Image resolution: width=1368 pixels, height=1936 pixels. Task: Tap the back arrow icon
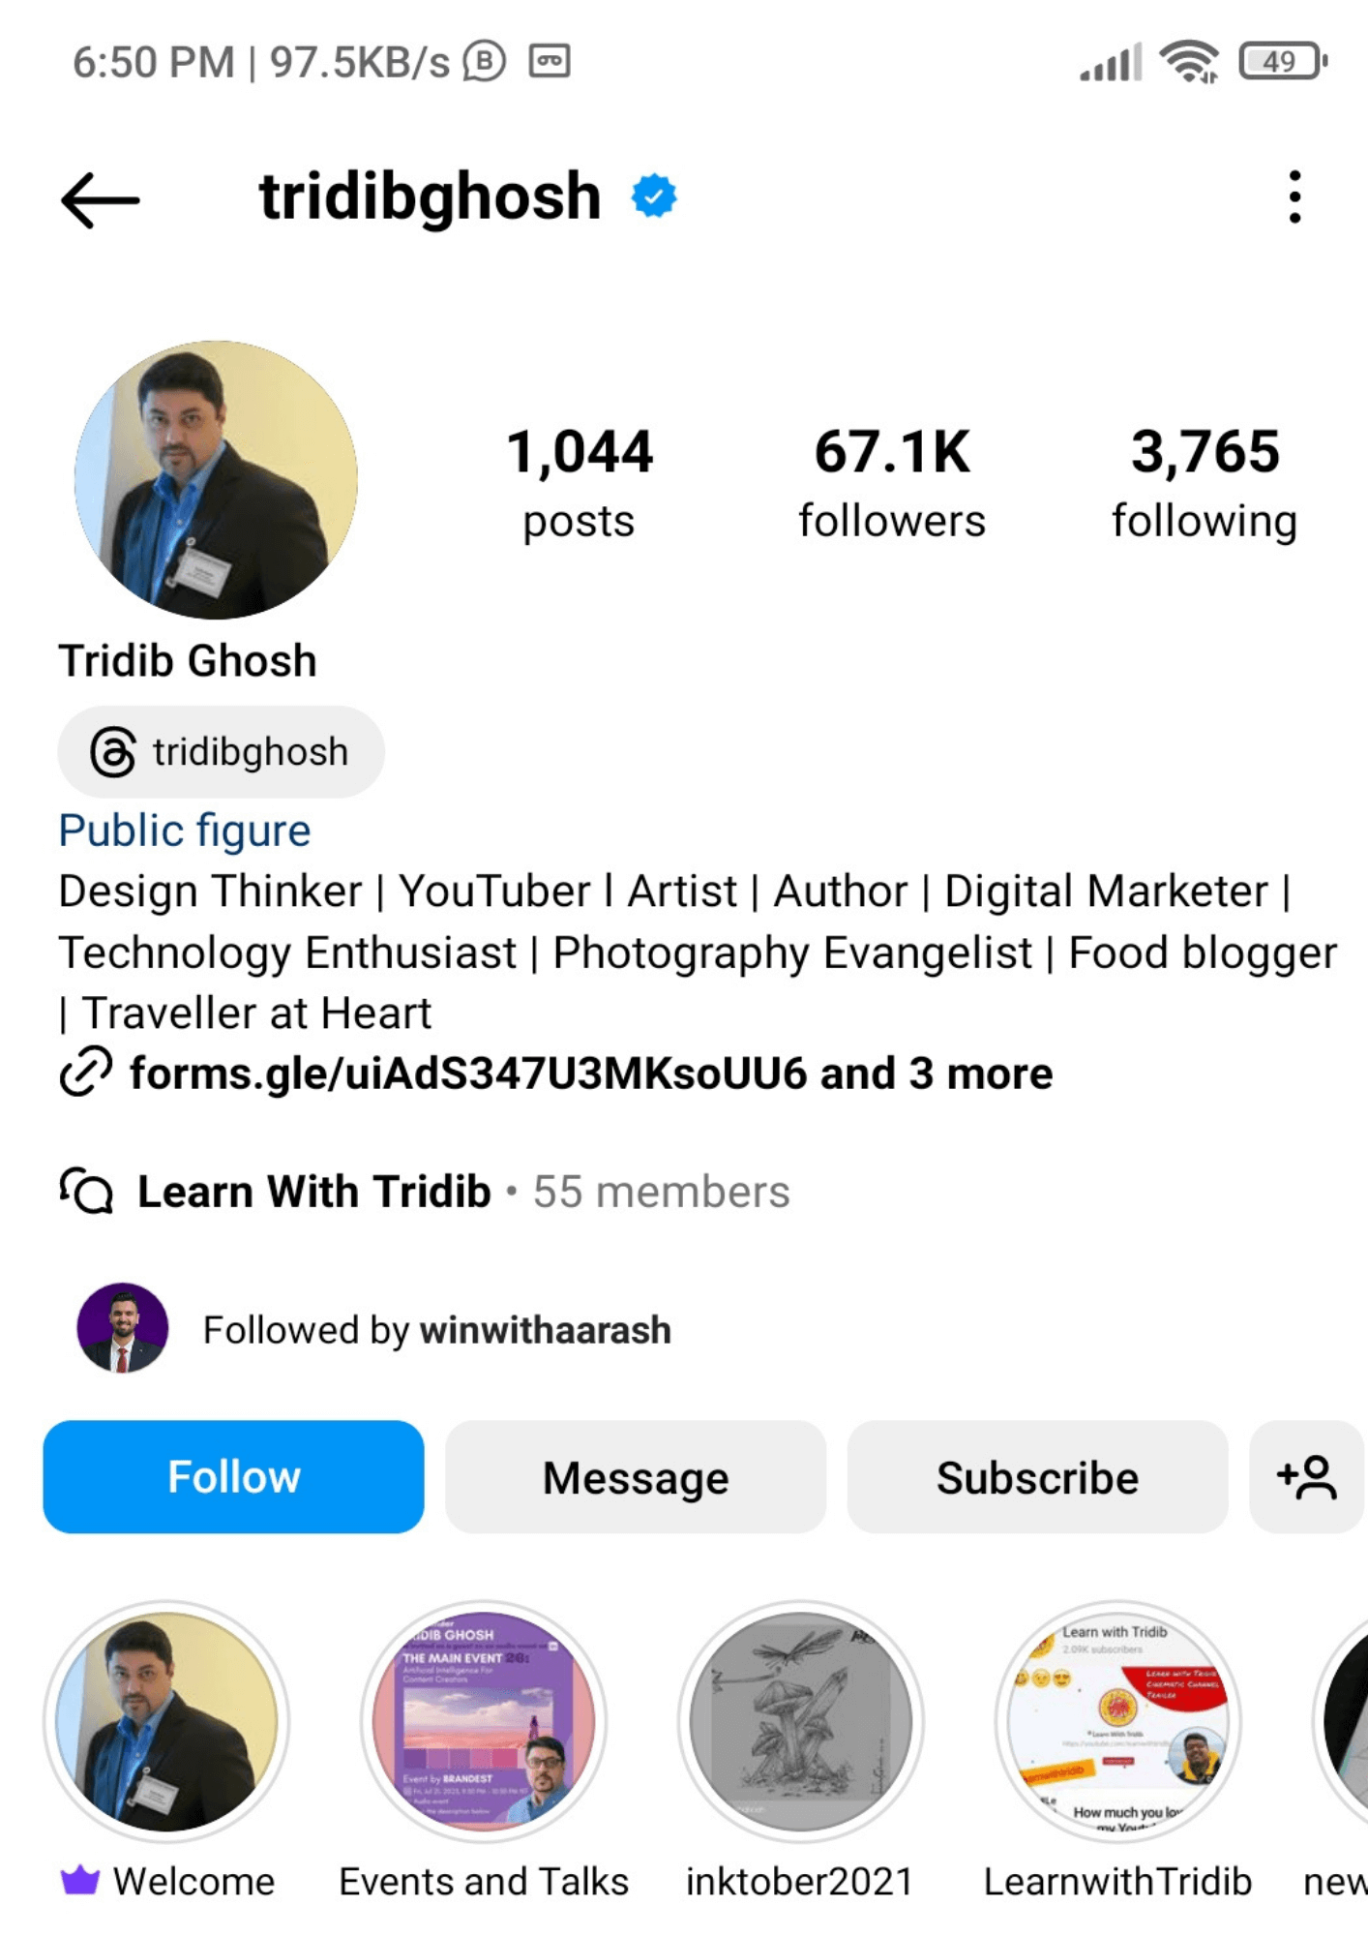[100, 199]
